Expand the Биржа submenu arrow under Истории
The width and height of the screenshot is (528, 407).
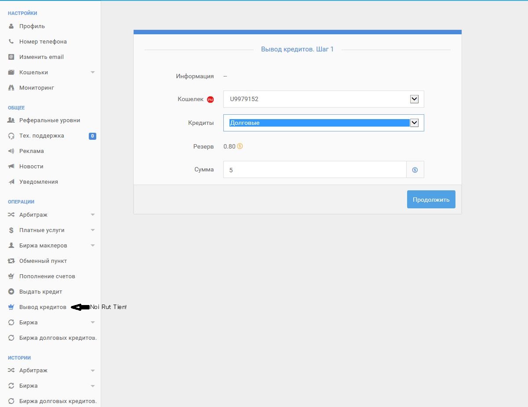[x=93, y=386]
